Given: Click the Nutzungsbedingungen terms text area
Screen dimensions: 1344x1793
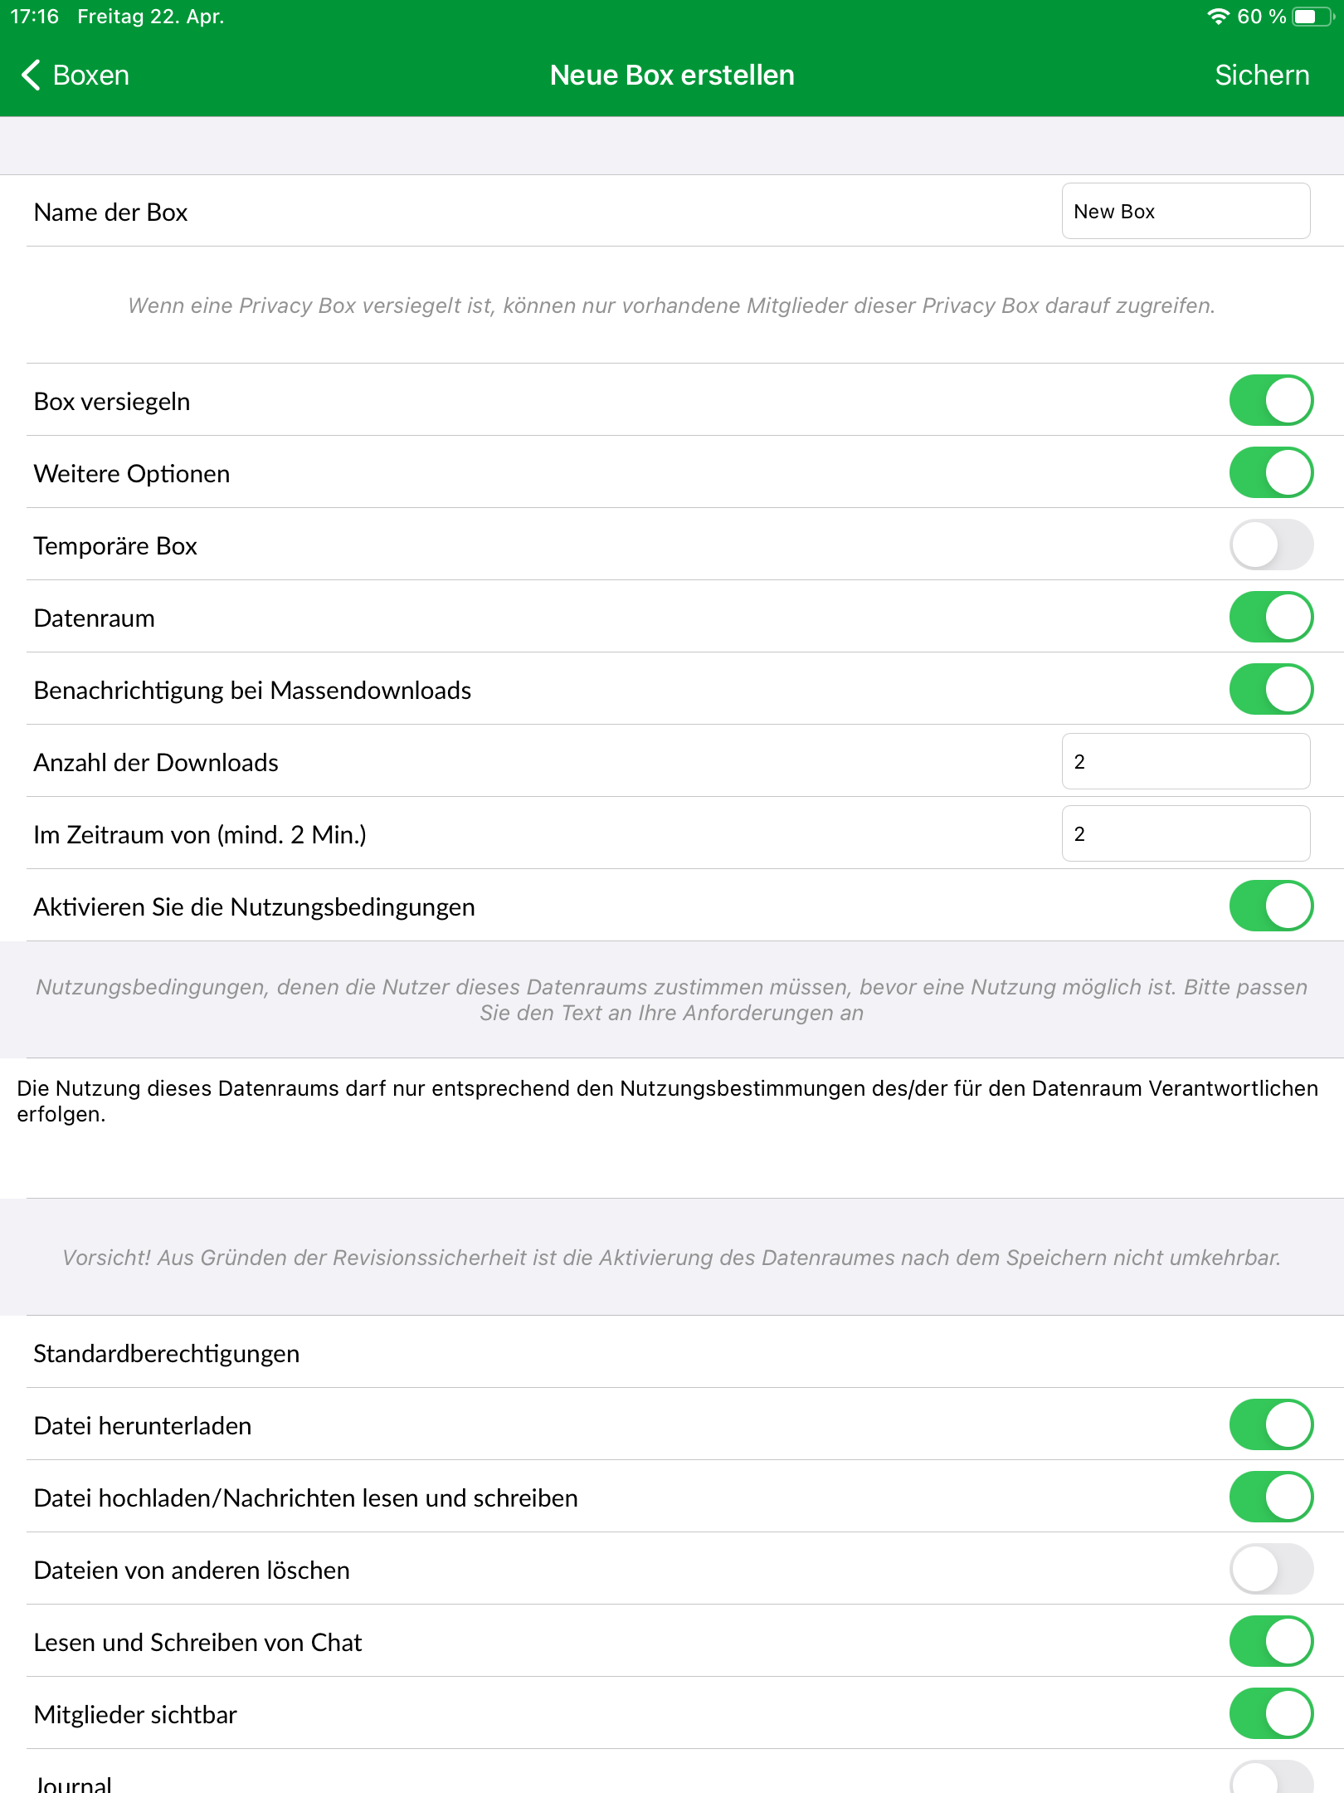Looking at the screenshot, I should click(672, 1127).
